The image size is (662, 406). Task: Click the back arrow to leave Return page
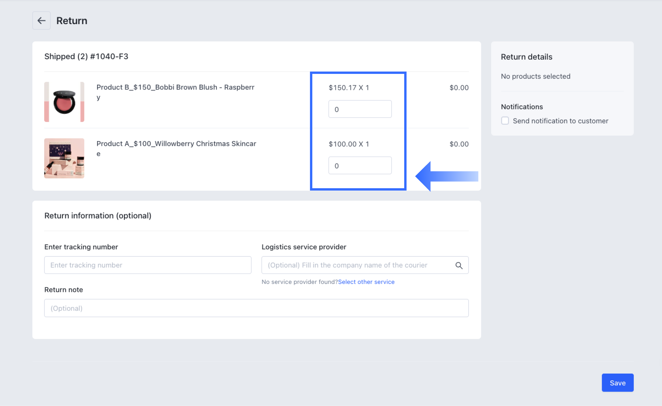click(41, 20)
